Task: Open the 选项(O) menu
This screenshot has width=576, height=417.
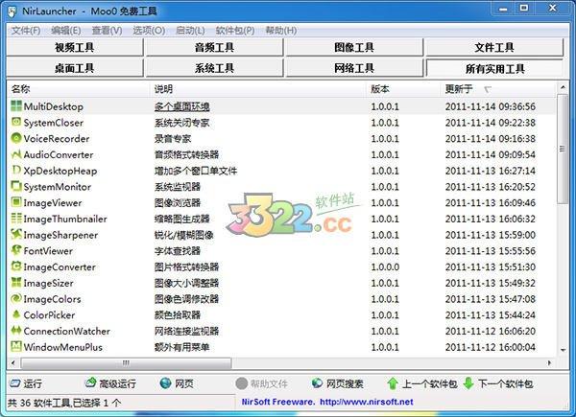Action: point(149,31)
